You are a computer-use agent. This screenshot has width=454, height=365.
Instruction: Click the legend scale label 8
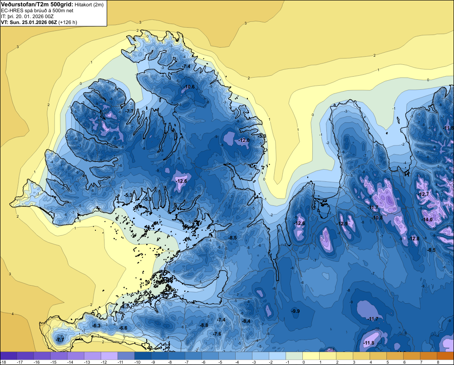click(x=438, y=362)
